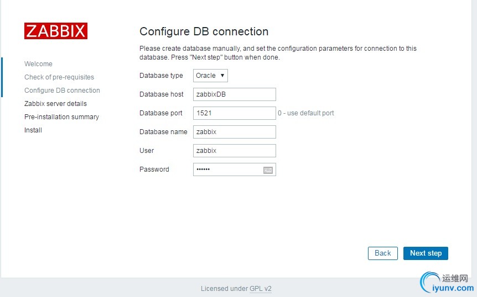Open the Database type dropdown

click(210, 76)
